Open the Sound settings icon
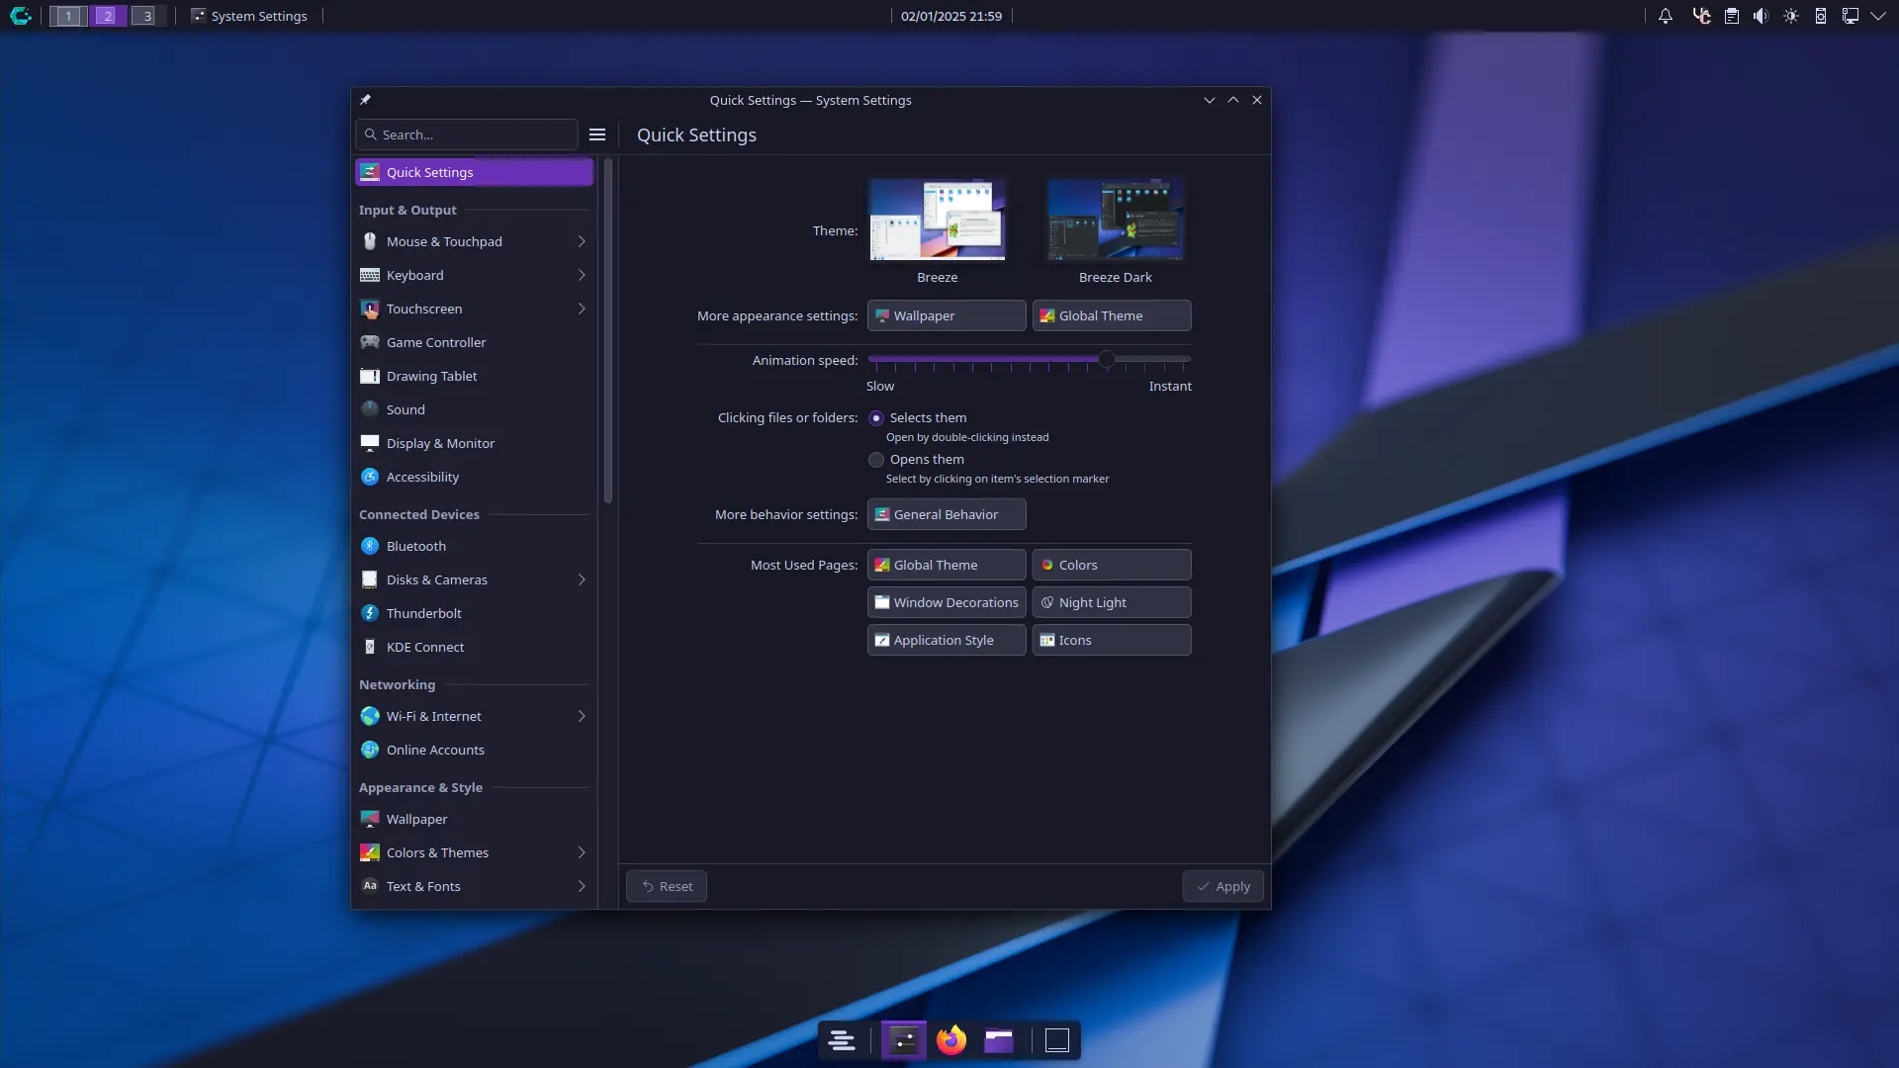The image size is (1899, 1068). coord(370,409)
